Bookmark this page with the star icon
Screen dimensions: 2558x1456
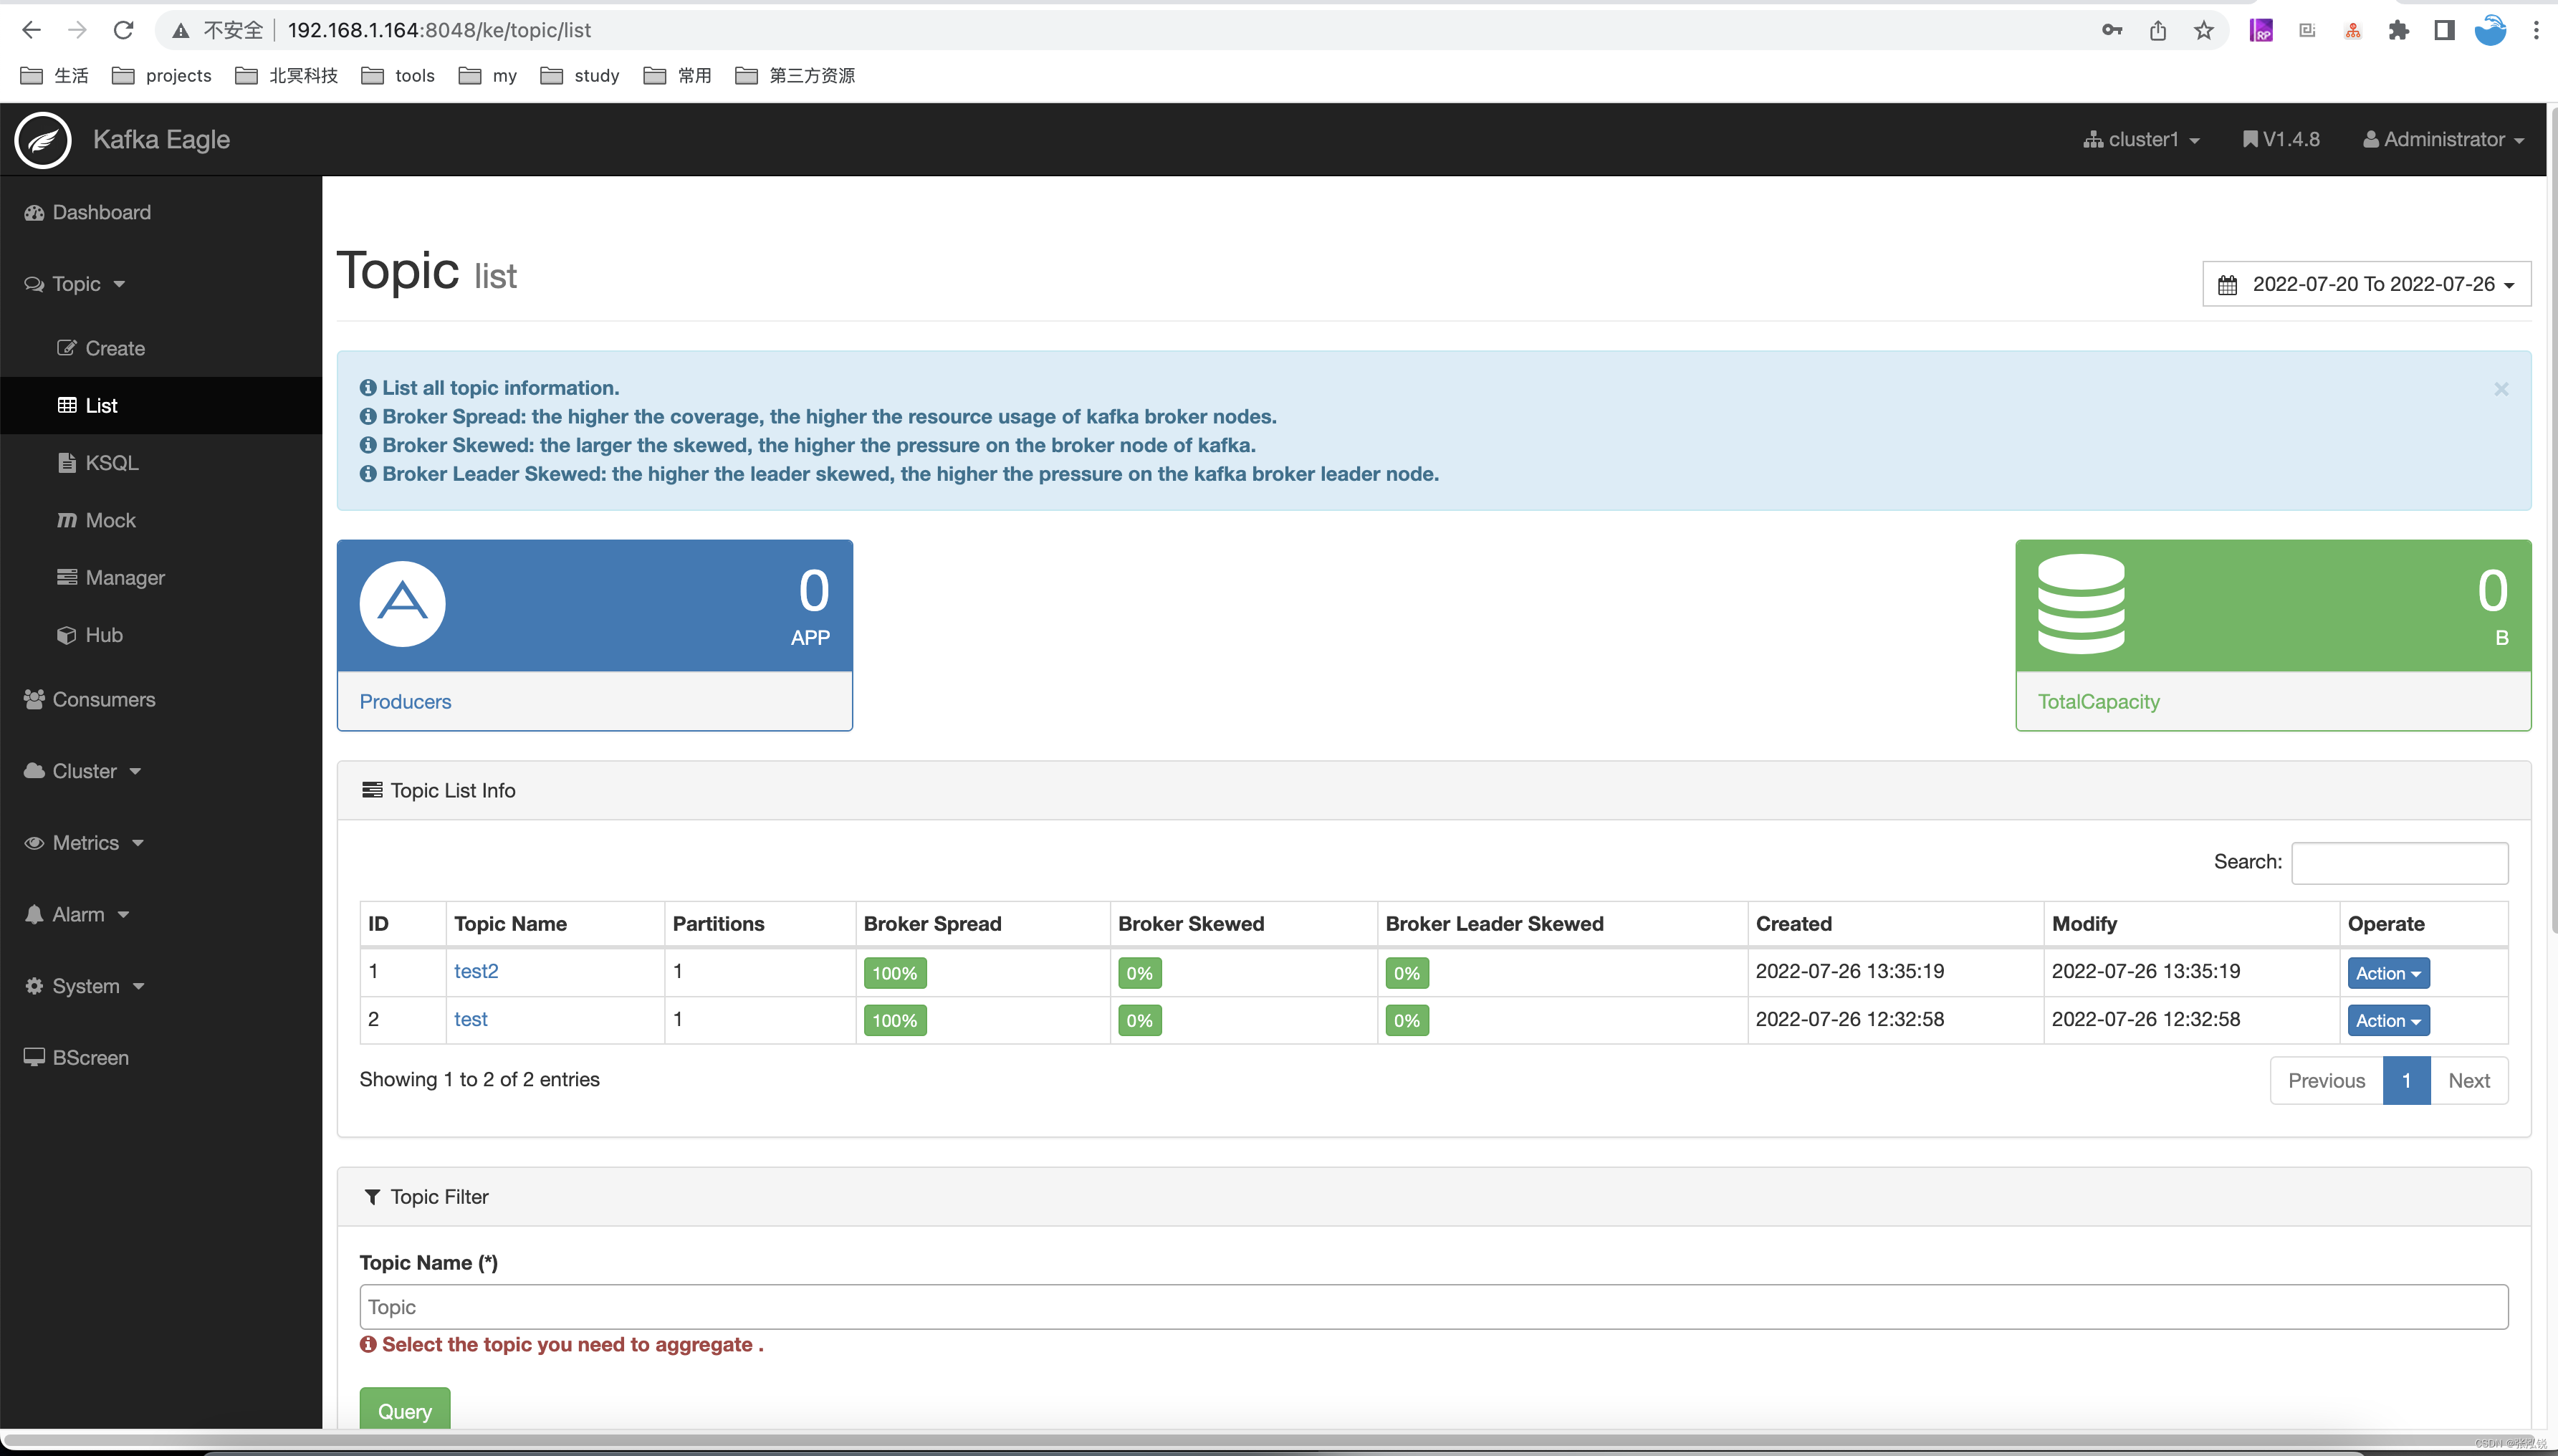[x=2204, y=30]
